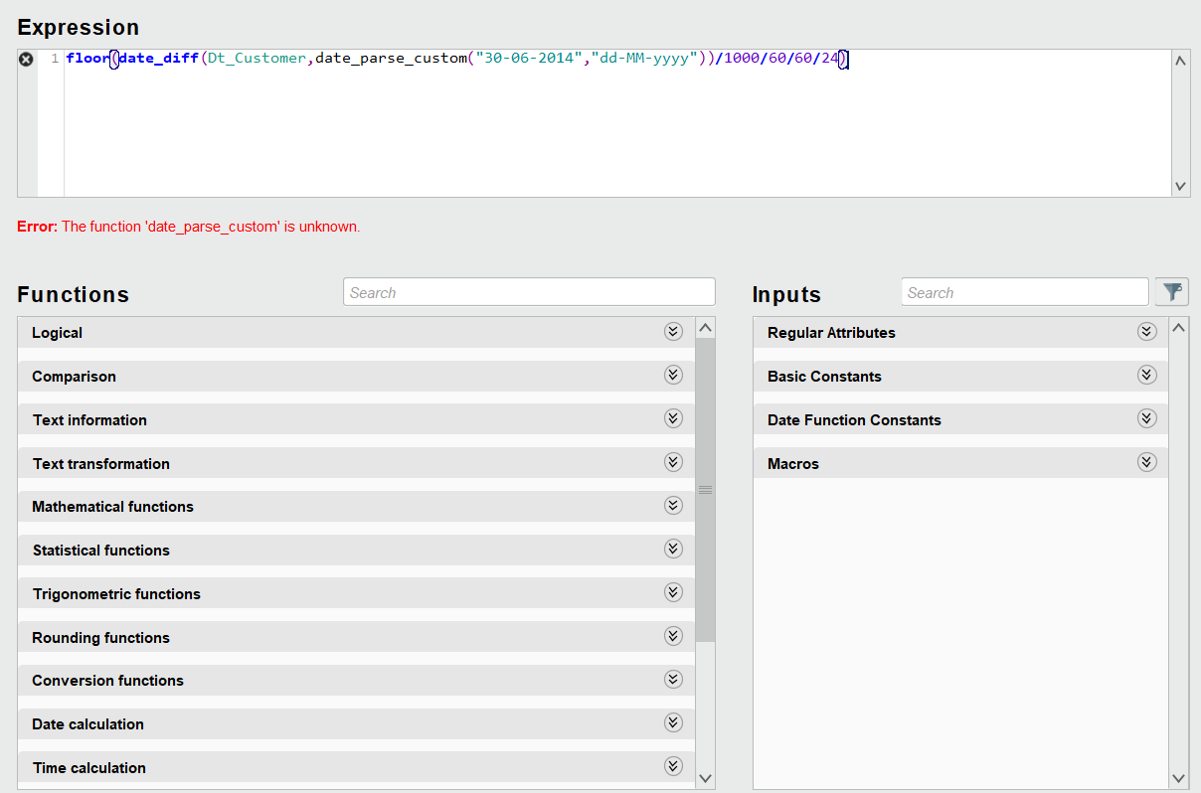Click inside the Expression editor area

[616, 123]
